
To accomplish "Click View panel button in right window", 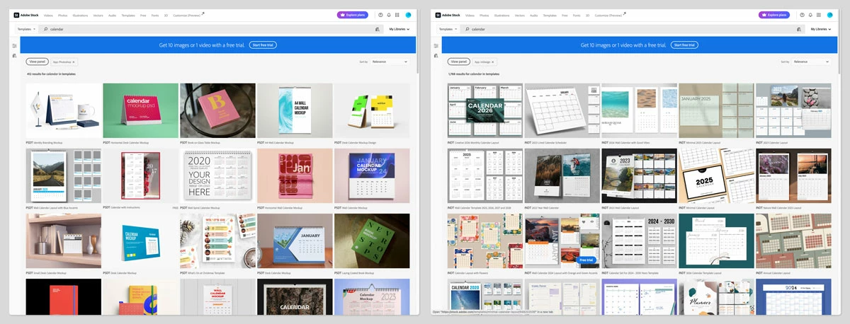I will coord(458,62).
